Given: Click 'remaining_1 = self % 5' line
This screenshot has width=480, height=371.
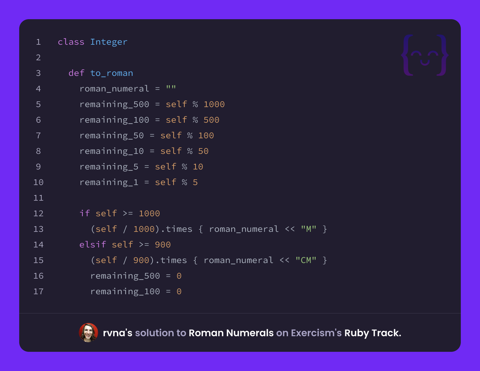Looking at the screenshot, I should click(139, 182).
